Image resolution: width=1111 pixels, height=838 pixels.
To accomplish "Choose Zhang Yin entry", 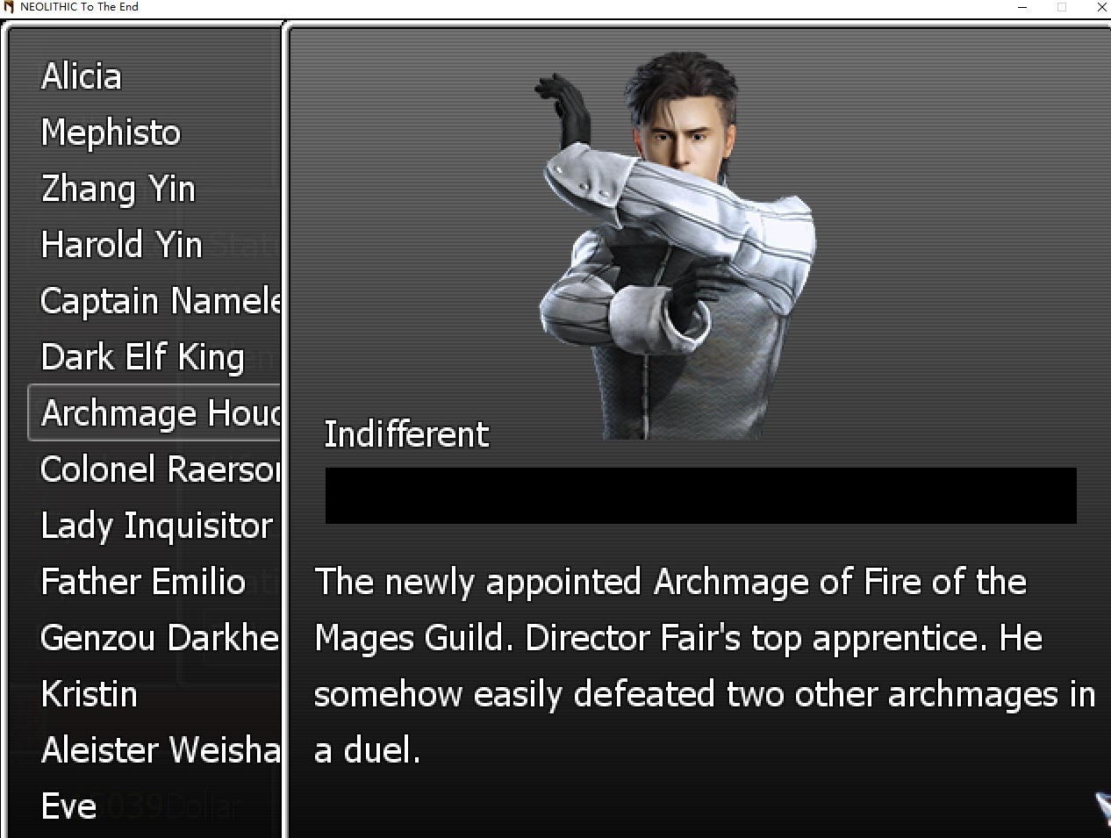I will 118,189.
